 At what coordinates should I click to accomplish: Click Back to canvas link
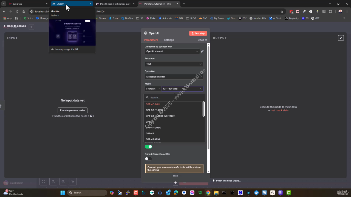pyautogui.click(x=15, y=26)
